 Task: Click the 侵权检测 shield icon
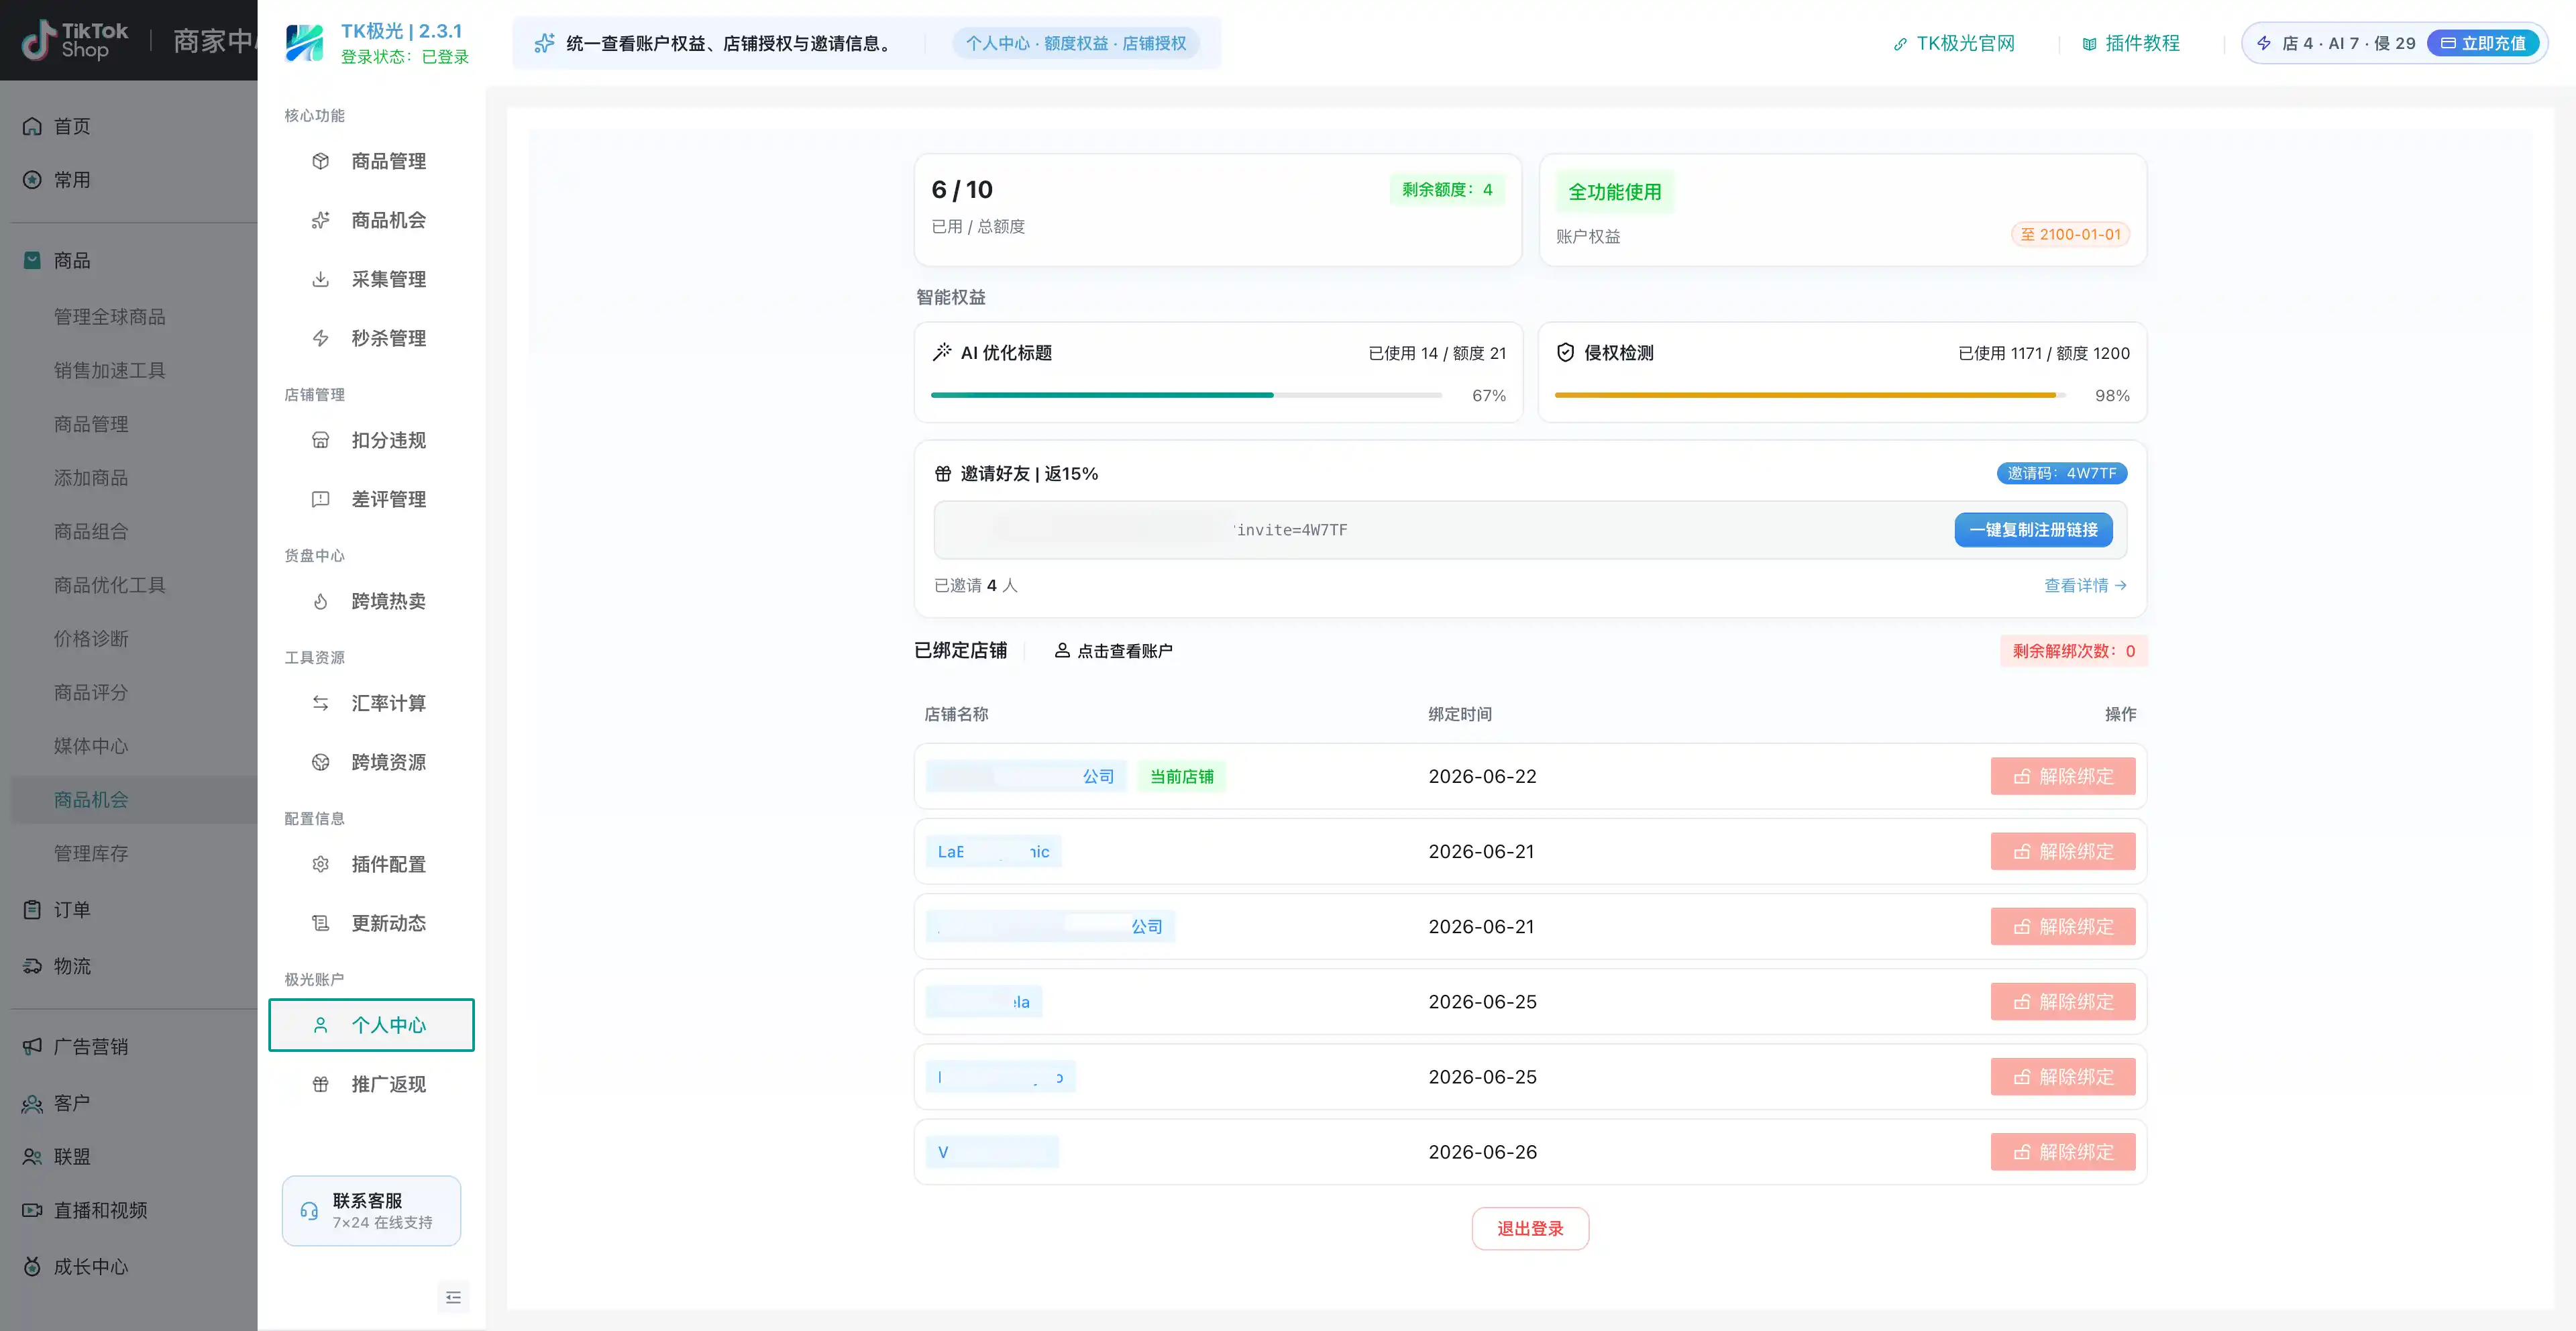(1566, 352)
